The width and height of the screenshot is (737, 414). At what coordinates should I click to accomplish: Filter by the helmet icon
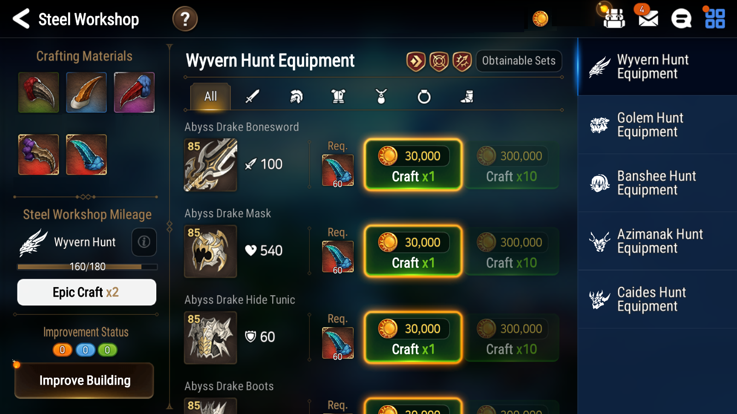click(x=296, y=97)
